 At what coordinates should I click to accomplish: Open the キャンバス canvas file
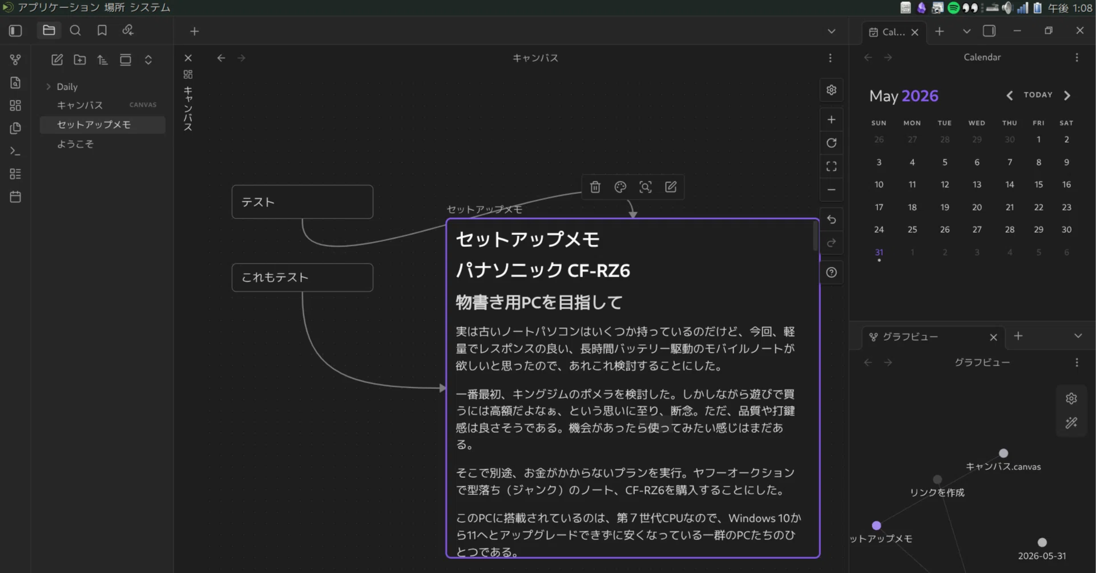102,105
